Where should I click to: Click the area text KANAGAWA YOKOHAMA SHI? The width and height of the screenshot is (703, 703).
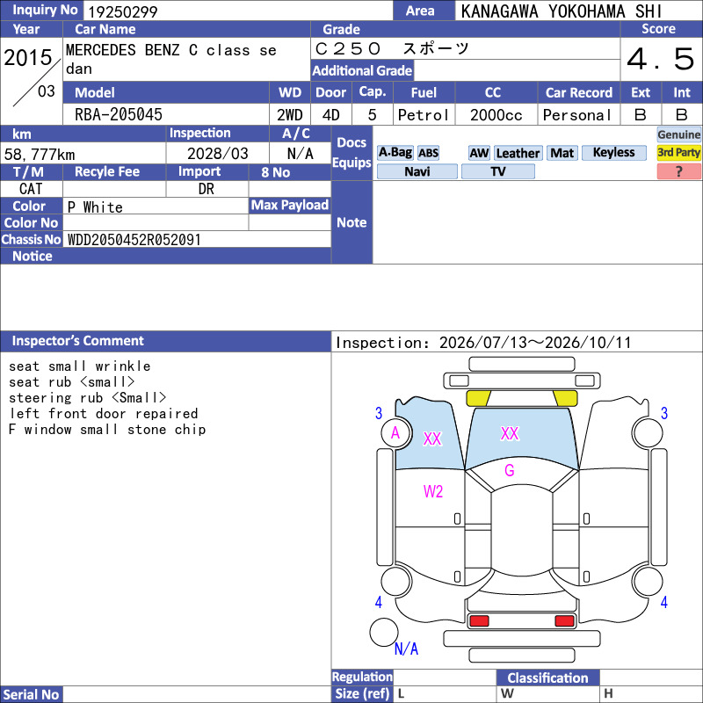pyautogui.click(x=562, y=11)
